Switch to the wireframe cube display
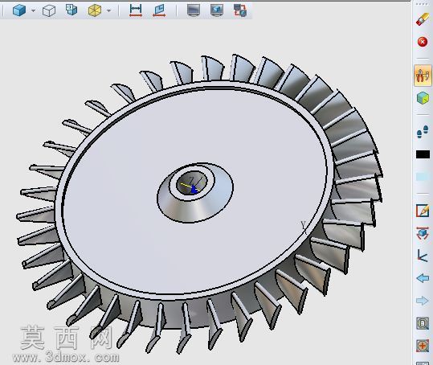Image resolution: width=433 pixels, height=365 pixels. click(49, 10)
